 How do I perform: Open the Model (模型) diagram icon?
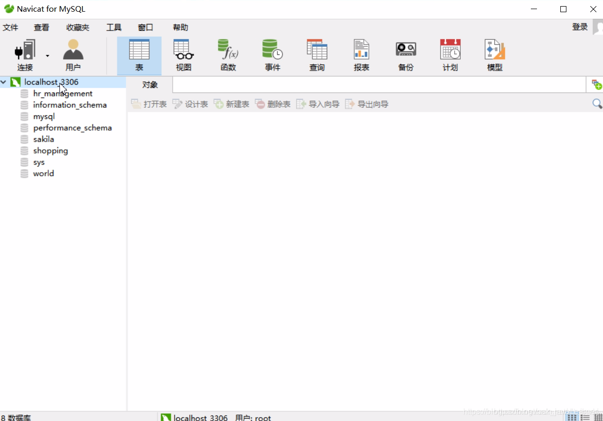click(x=495, y=50)
